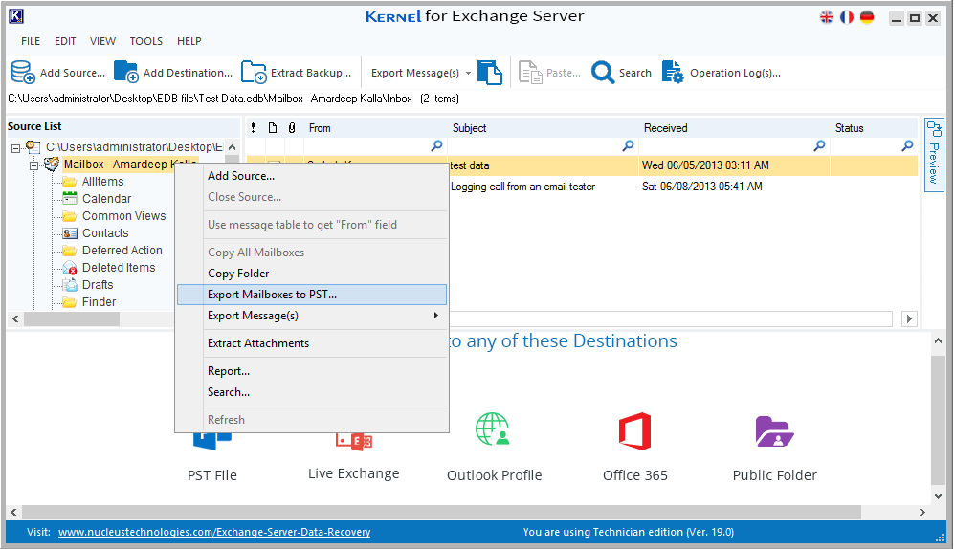Select Common Views folder in tree
955x549 pixels.
pos(123,215)
